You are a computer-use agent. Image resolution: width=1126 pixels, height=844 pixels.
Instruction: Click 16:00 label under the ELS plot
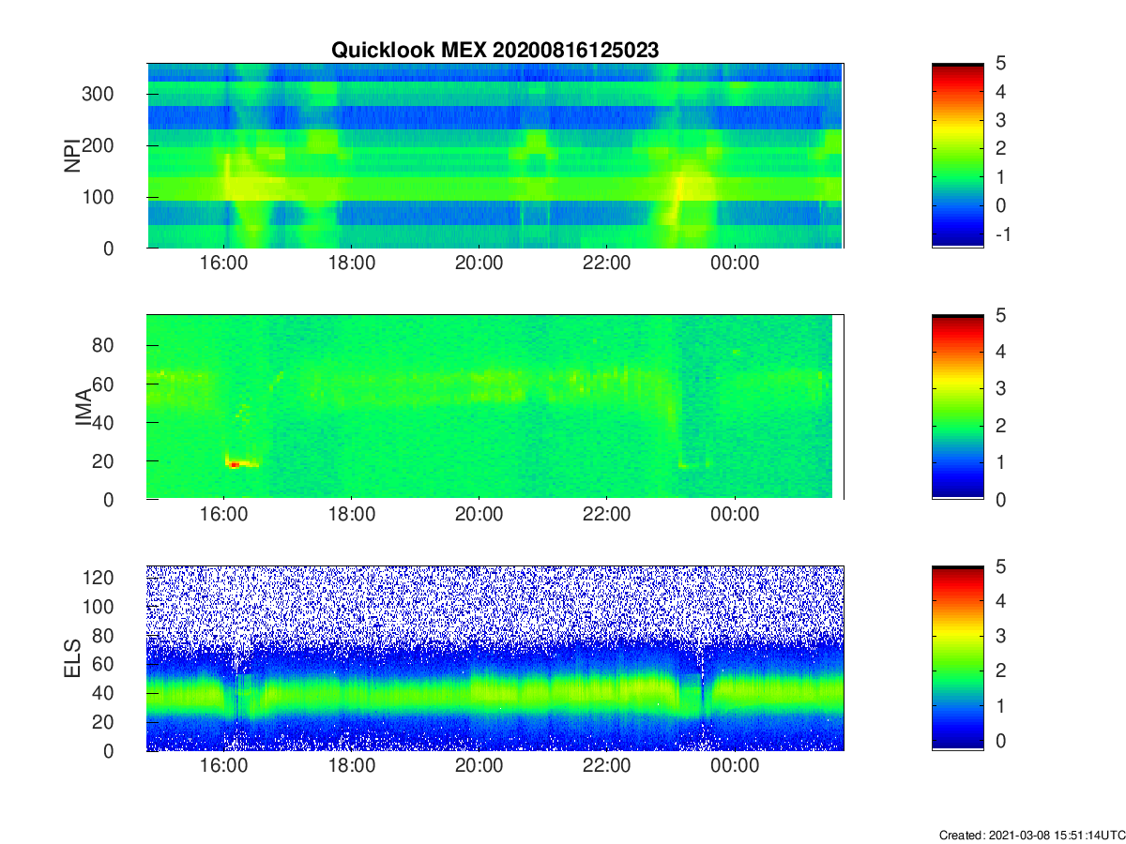224,766
